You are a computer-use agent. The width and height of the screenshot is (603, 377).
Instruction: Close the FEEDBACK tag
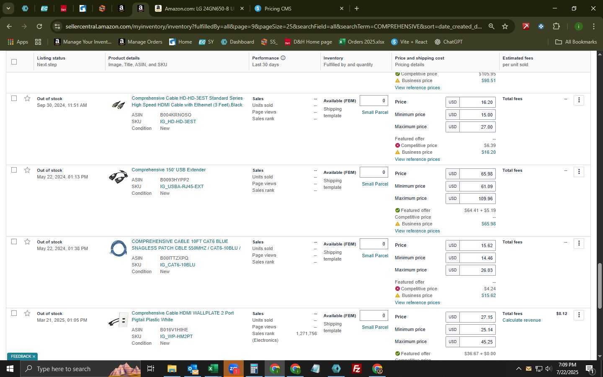(x=34, y=356)
